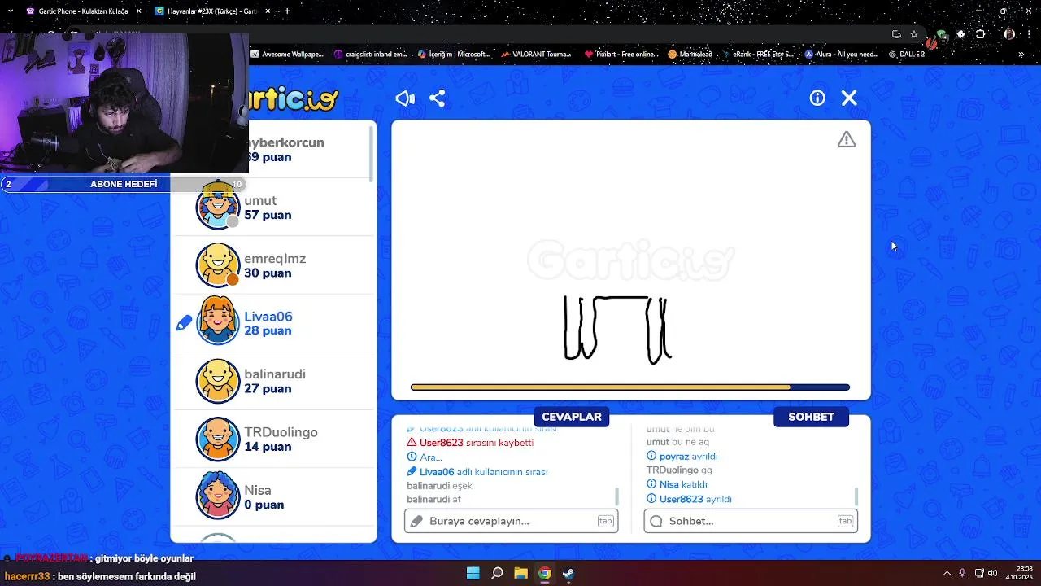Open Steam from the taskbar
The height and width of the screenshot is (586, 1041).
pos(568,573)
